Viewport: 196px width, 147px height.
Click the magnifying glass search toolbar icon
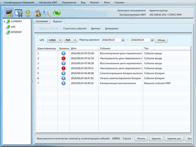[x=47, y=13]
